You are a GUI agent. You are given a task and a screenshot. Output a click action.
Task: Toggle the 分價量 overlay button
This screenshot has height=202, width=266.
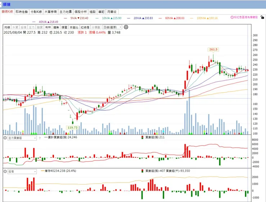click(x=96, y=27)
